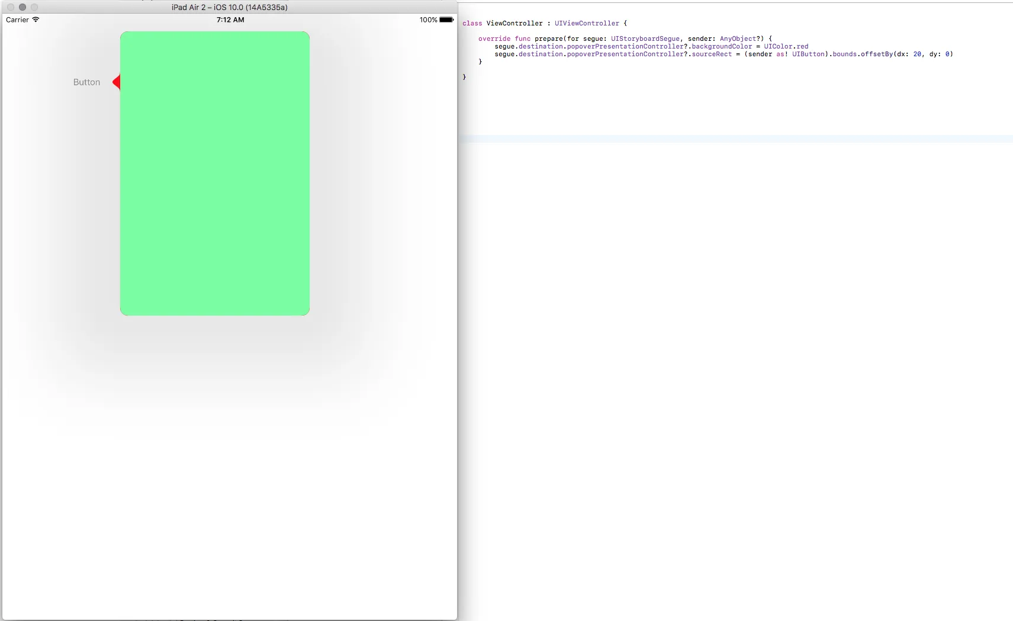The image size is (1013, 621).
Task: Click the highlighted empty editor line
Action: [x=736, y=139]
